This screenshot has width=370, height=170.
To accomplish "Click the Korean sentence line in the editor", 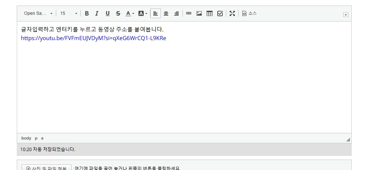I will (92, 29).
